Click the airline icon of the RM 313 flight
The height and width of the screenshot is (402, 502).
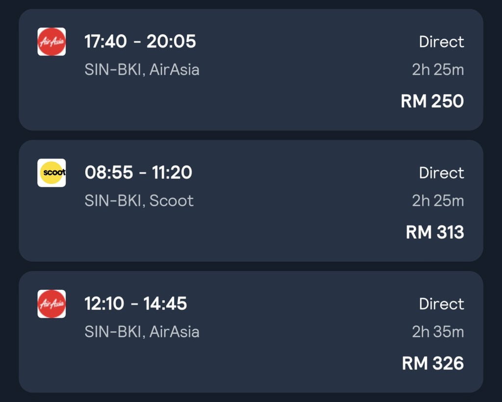(x=52, y=174)
